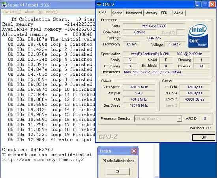
Task: Click the Available real memory line
Action: point(49,29)
